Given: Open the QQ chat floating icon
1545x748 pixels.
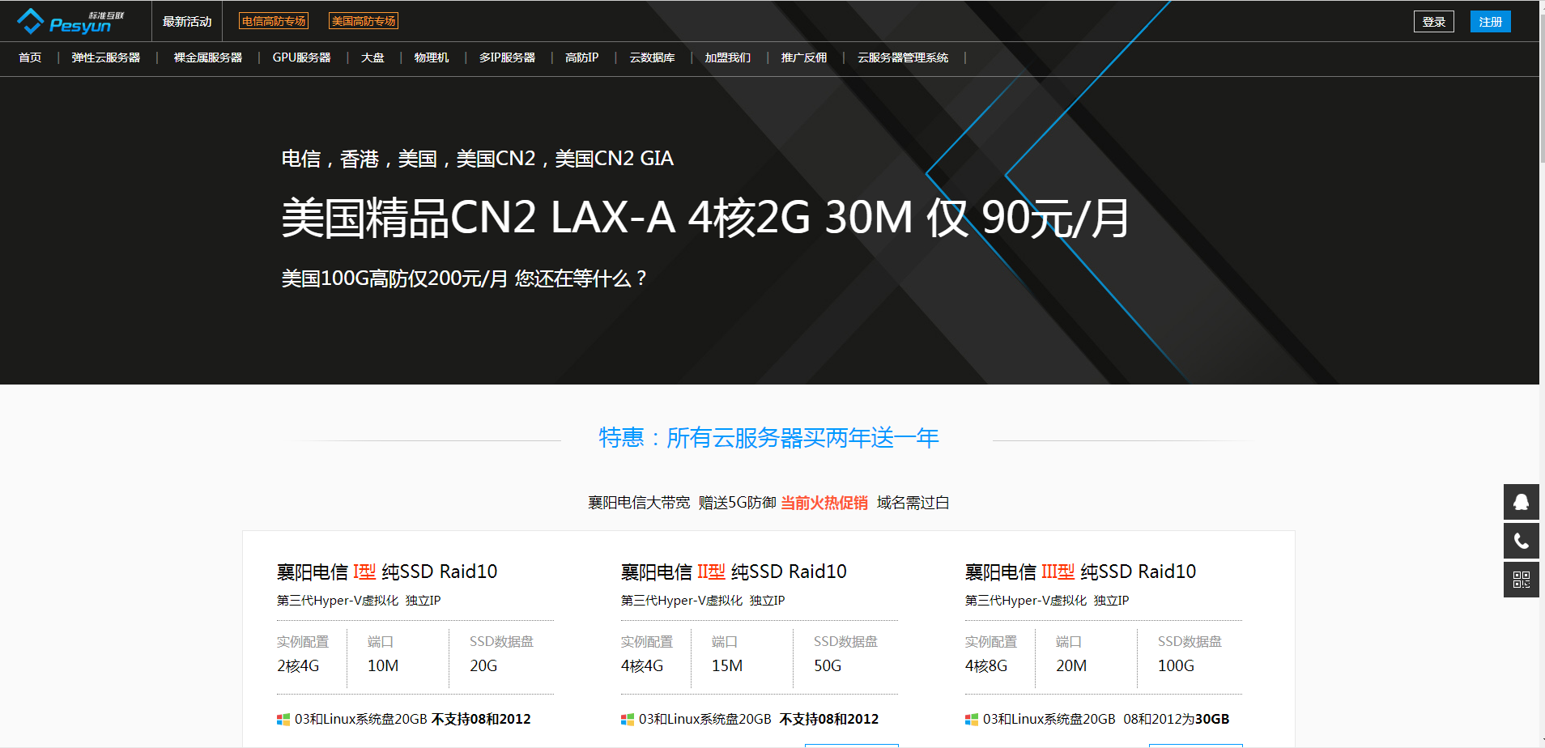Looking at the screenshot, I should point(1521,502).
